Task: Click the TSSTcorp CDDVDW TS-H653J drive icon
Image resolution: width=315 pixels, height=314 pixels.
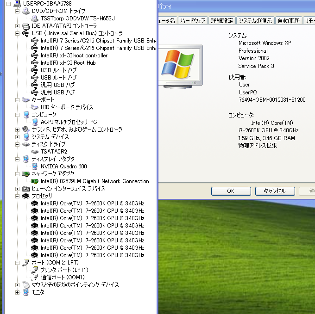Action: (x=35, y=18)
